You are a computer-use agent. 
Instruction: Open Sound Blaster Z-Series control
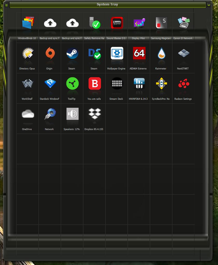click(x=117, y=23)
